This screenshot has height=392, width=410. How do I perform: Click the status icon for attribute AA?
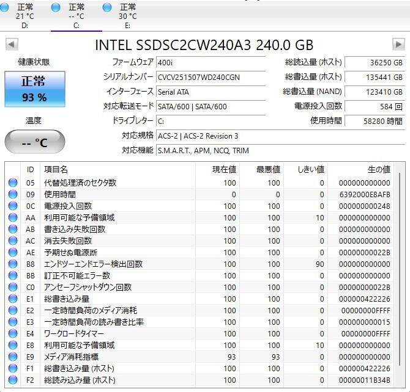pyautogui.click(x=13, y=217)
